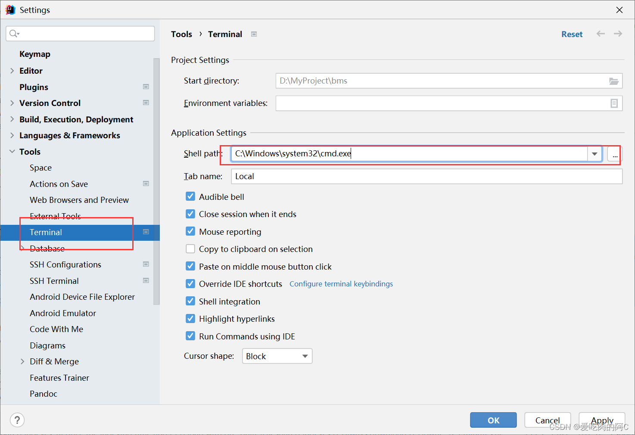This screenshot has width=635, height=435.
Task: Open the Cursor shape Block dropdown
Action: (277, 356)
